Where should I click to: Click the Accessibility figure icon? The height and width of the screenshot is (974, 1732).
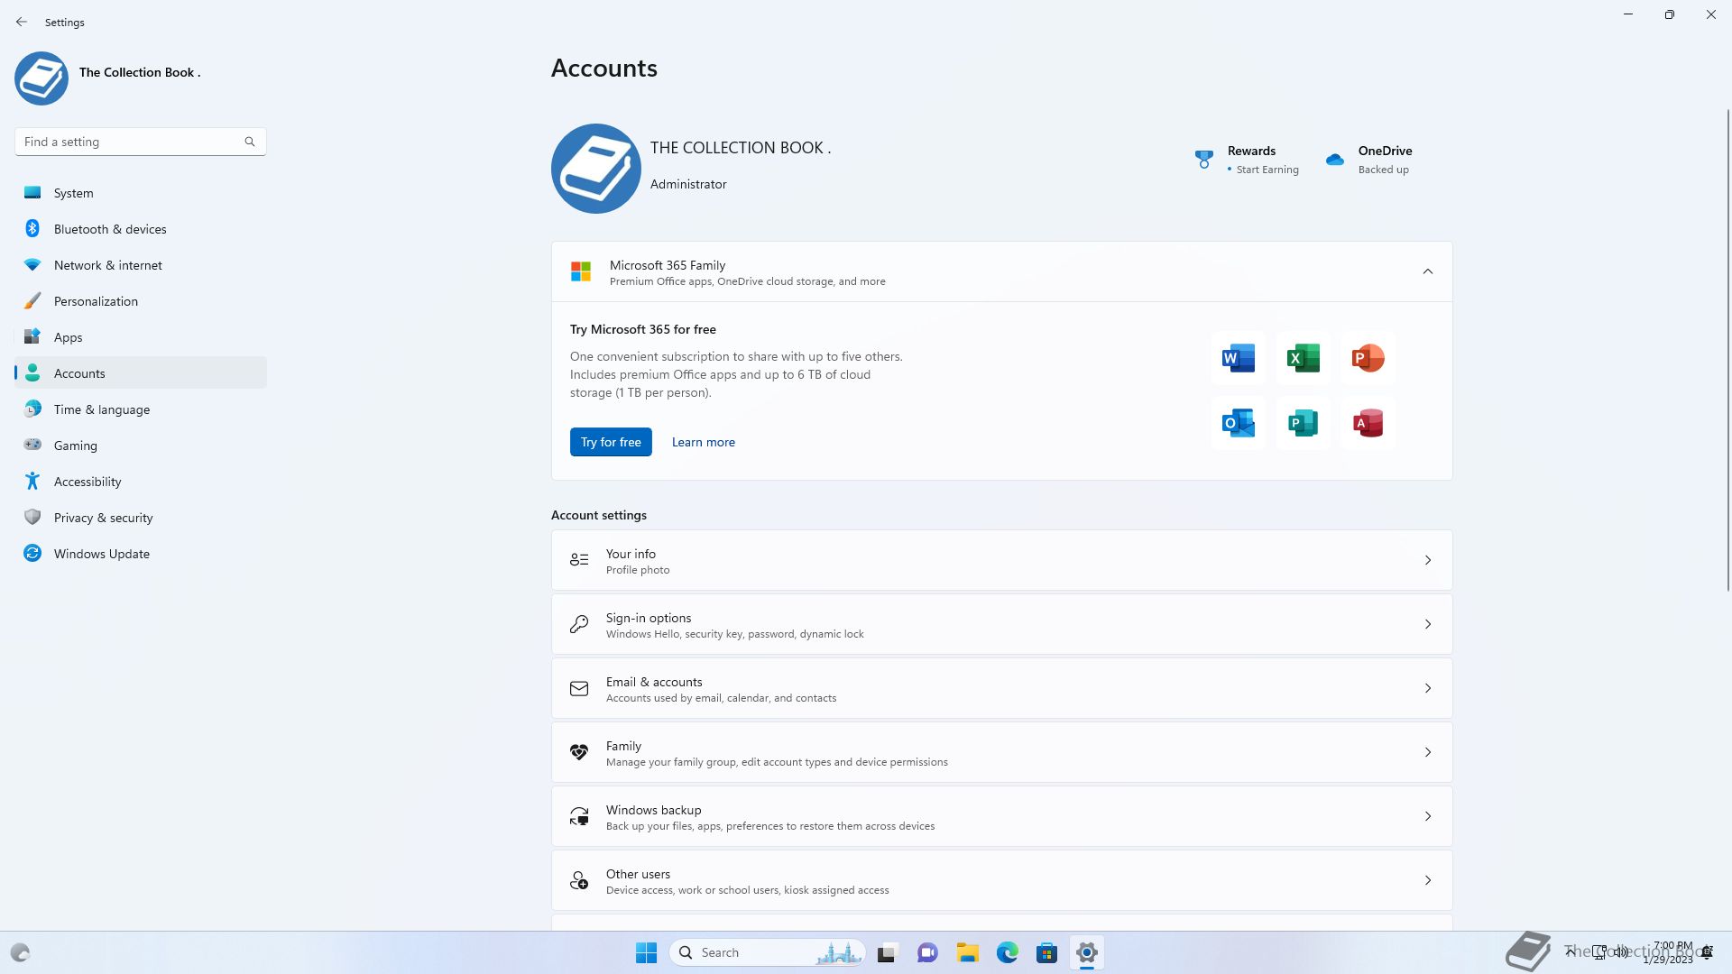coord(32,481)
